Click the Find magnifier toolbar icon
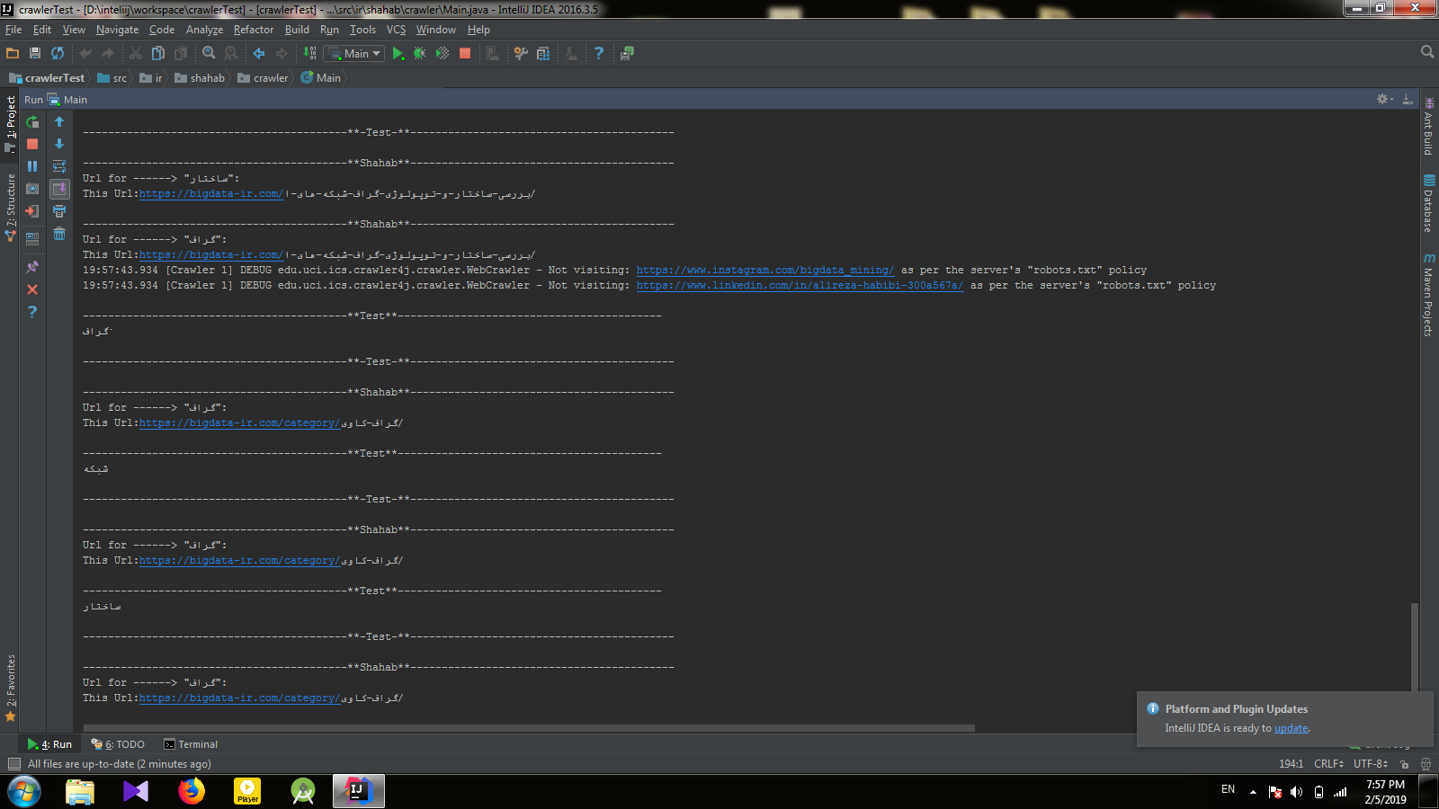 (209, 53)
